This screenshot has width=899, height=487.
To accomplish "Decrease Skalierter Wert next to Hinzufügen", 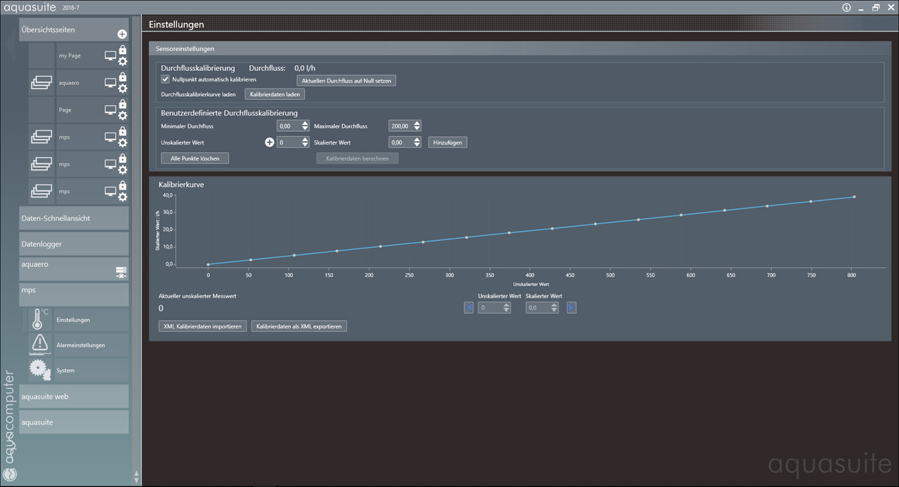I will coord(417,145).
